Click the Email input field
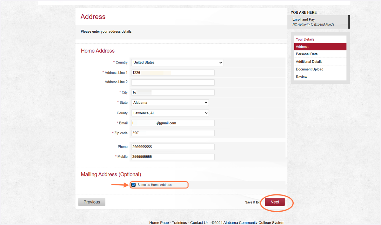The width and height of the screenshot is (381, 225). (173, 123)
